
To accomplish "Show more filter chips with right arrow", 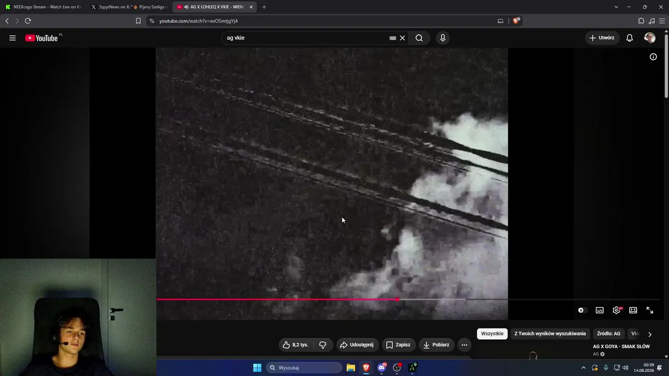I will [650, 334].
